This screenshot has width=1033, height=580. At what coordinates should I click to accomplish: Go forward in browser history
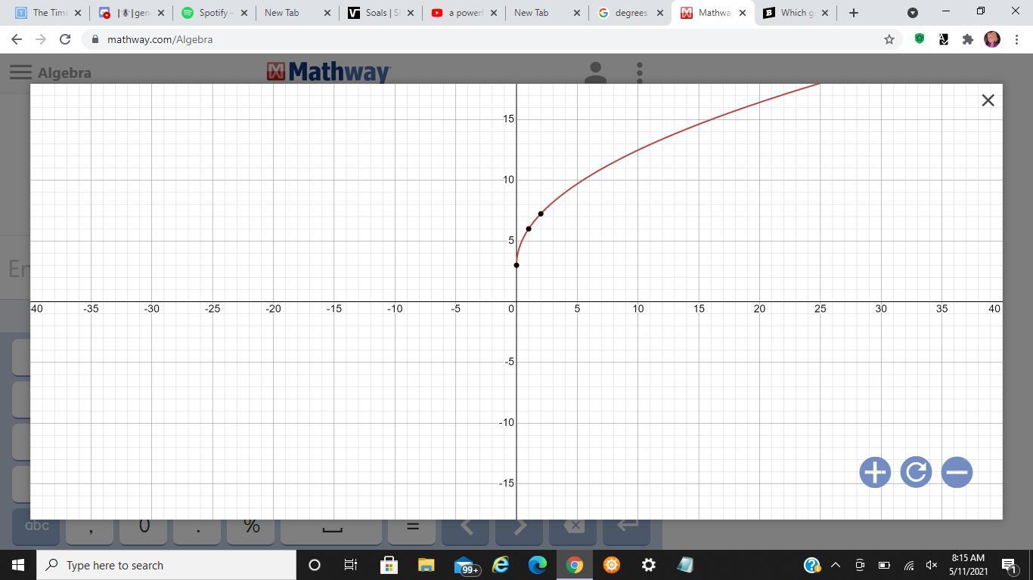[x=41, y=39]
